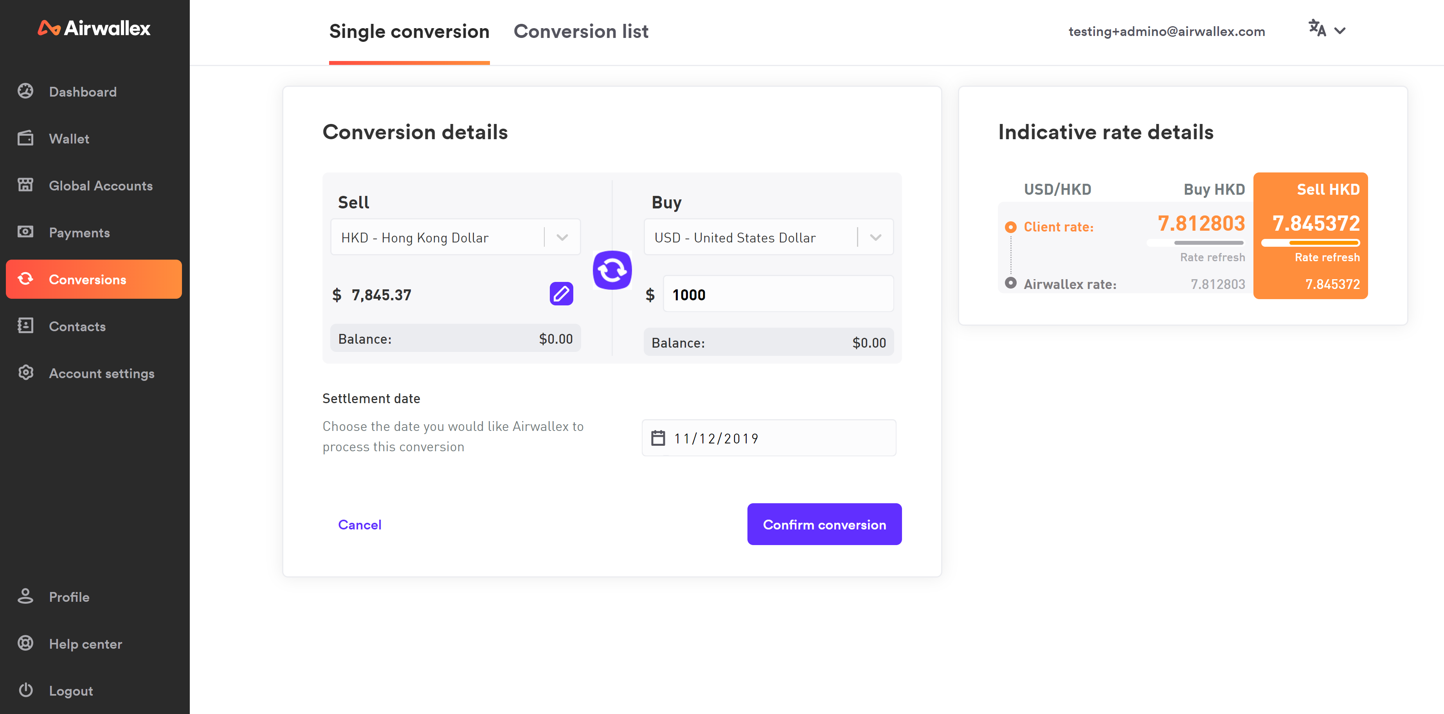
Task: Confirm the conversion
Action: 824,524
